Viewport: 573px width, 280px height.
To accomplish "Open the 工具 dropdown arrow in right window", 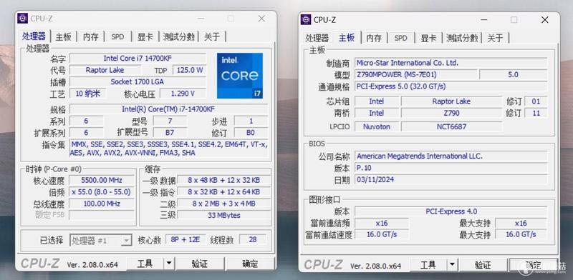I will click(x=453, y=265).
